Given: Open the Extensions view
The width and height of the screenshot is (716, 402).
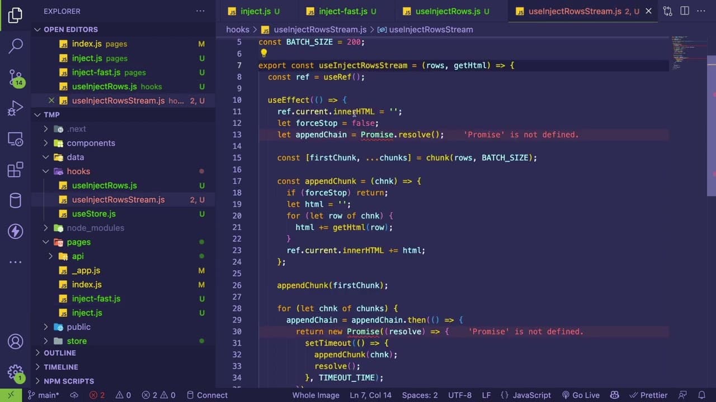Looking at the screenshot, I should click(x=16, y=169).
